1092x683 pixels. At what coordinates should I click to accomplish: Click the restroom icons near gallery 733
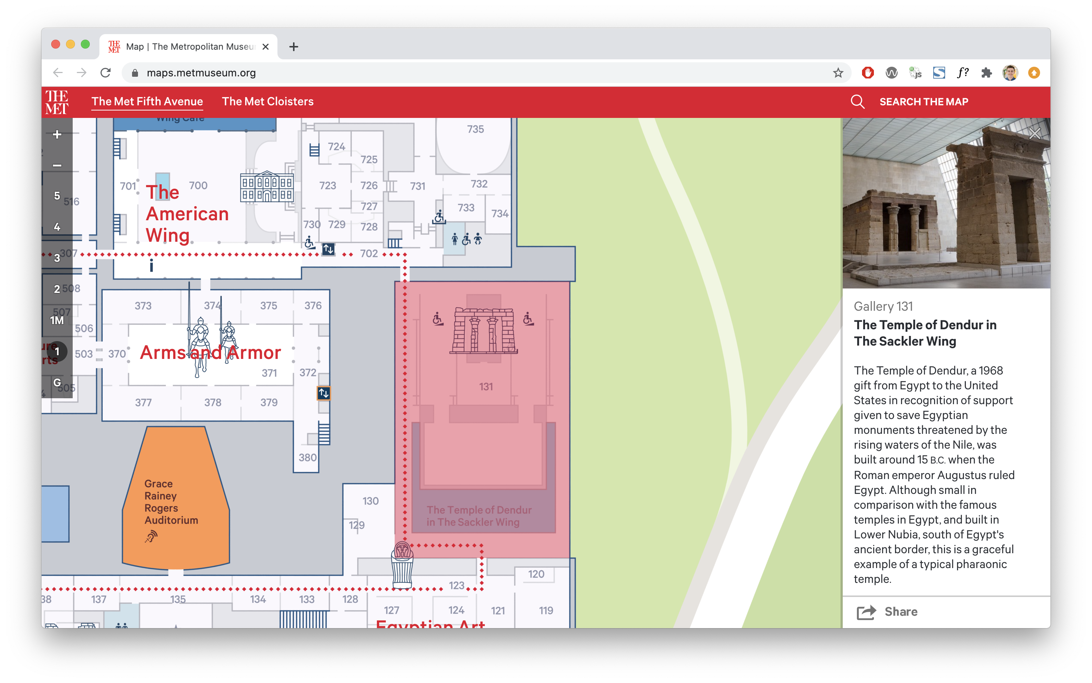[466, 239]
